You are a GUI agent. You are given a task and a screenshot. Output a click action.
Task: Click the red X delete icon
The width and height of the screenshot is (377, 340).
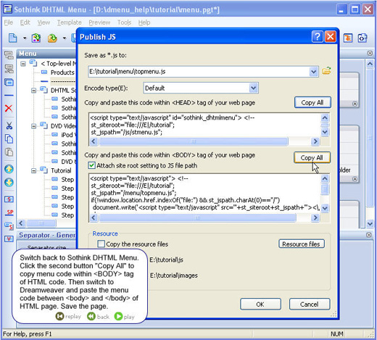click(9, 108)
